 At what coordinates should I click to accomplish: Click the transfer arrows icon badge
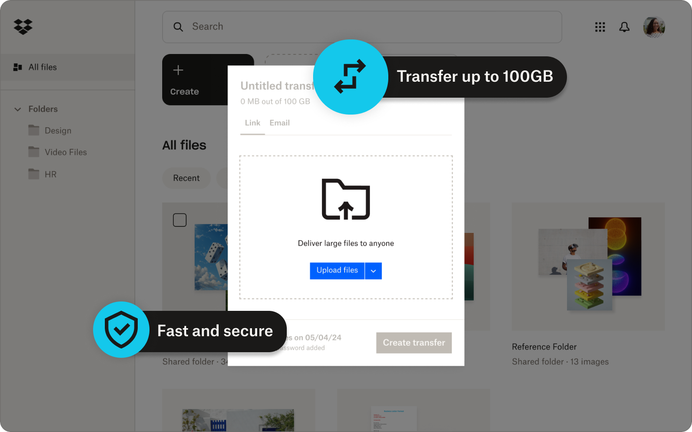(350, 77)
